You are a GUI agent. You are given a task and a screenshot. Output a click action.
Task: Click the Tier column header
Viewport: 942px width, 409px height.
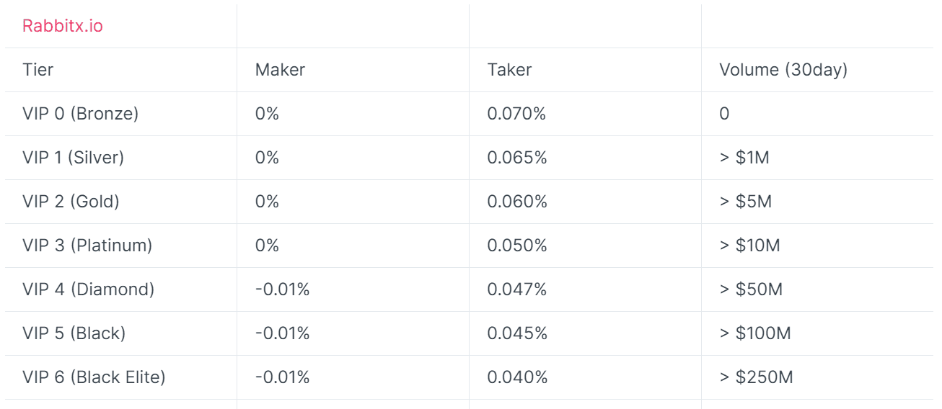pyautogui.click(x=38, y=70)
